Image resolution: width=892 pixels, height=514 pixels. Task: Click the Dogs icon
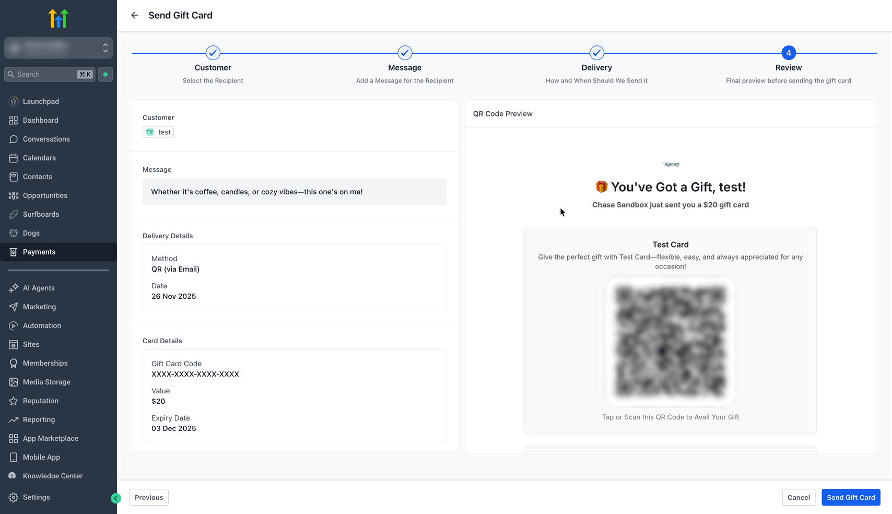[x=14, y=233]
